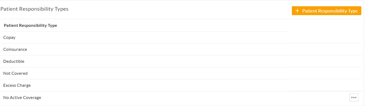Sort by Patient Responsibility Type column
The width and height of the screenshot is (366, 106).
[30, 26]
